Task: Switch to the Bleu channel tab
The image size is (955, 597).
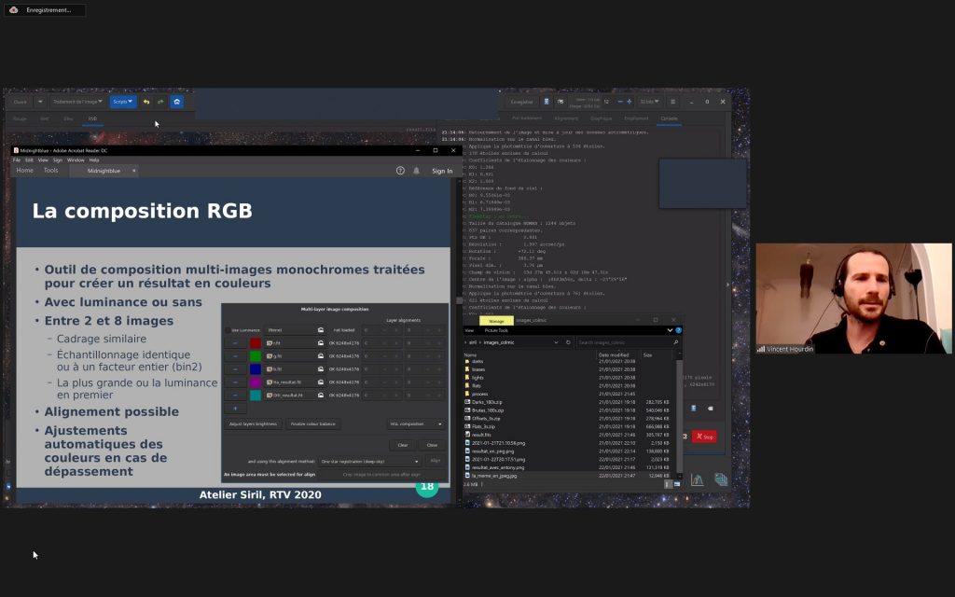Action: coord(68,118)
